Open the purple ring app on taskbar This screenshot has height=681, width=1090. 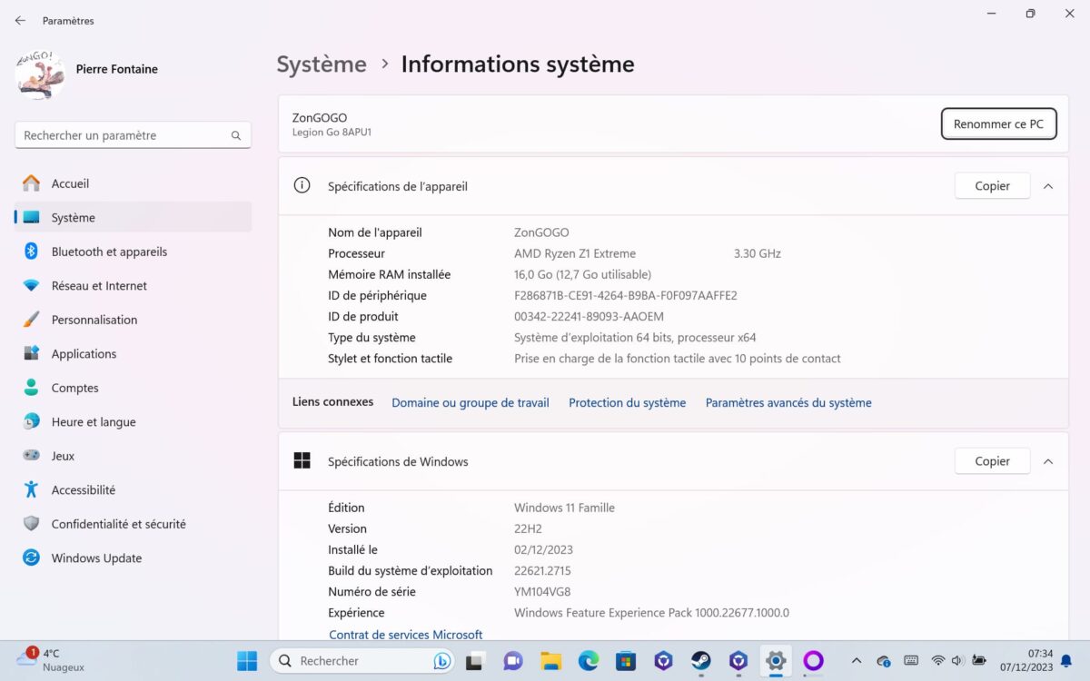813,661
